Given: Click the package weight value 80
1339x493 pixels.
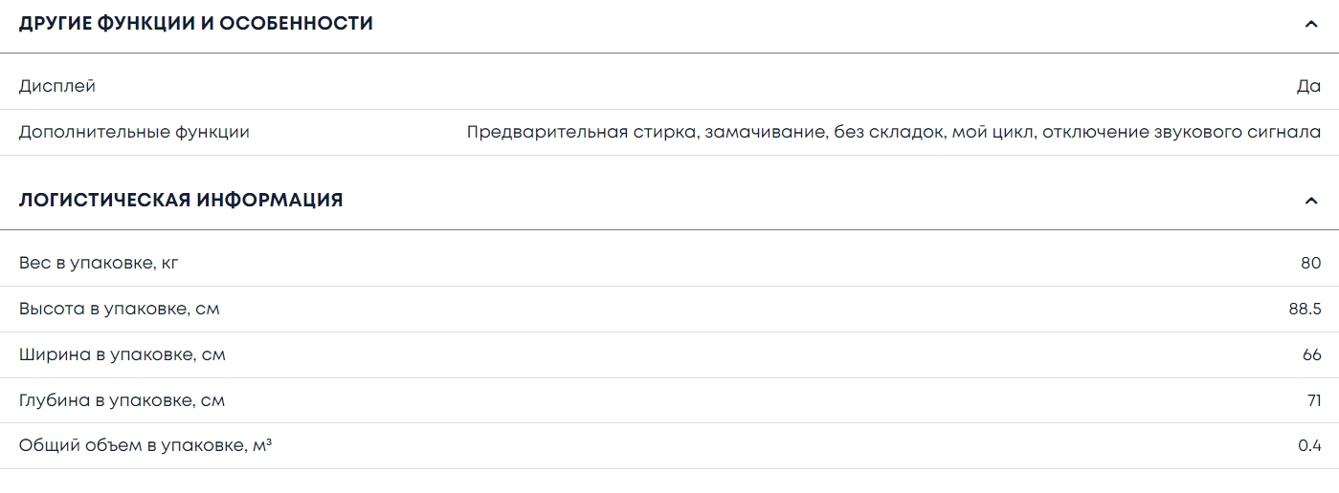Looking at the screenshot, I should (x=1310, y=263).
